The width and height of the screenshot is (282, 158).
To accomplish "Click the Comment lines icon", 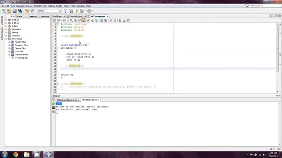I will click(120, 21).
